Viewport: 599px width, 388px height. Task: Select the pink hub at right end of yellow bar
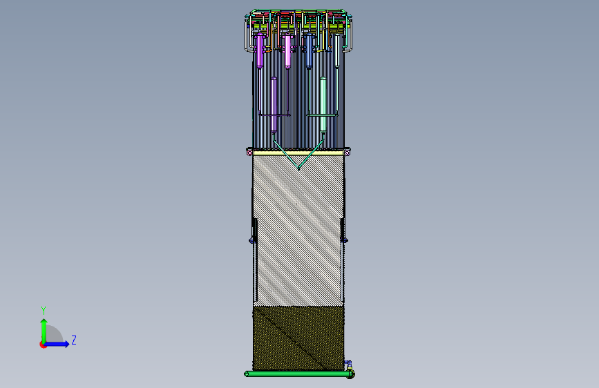[347, 153]
